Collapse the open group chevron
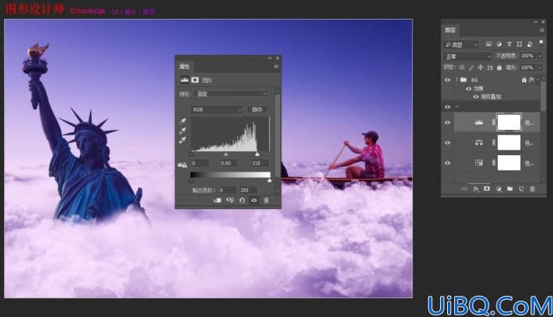The width and height of the screenshot is (553, 317). coord(457,106)
